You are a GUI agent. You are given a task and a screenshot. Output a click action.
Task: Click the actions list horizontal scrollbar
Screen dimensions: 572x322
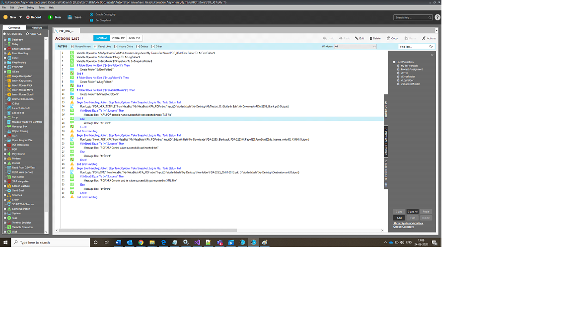[148, 231]
